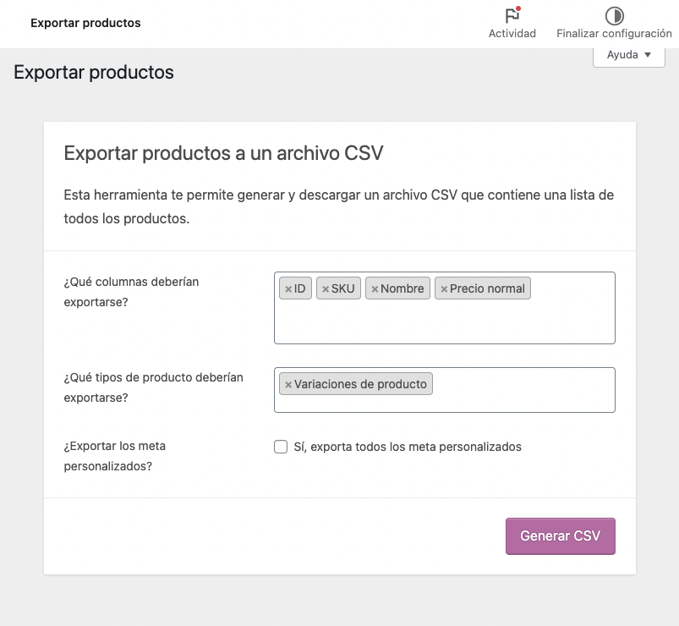
Task: Click the Actividad label text
Action: click(512, 33)
